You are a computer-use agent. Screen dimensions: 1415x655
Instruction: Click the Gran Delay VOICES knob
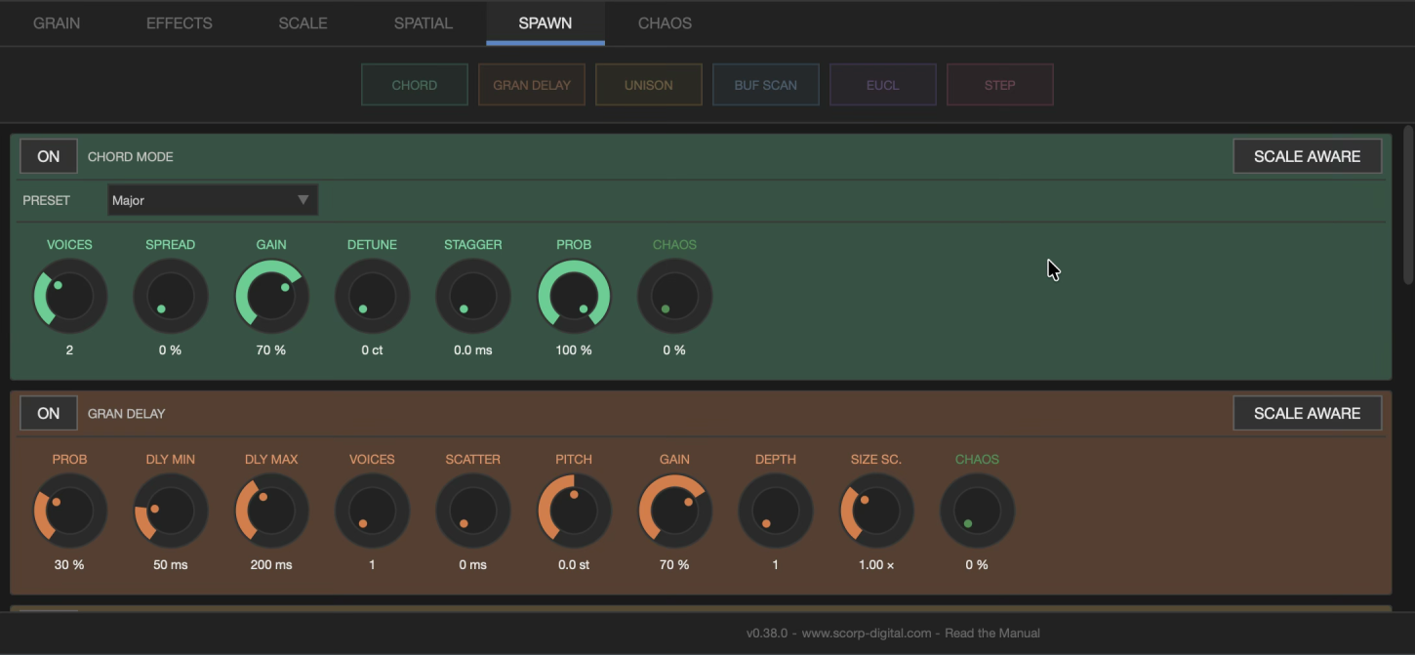(x=372, y=511)
